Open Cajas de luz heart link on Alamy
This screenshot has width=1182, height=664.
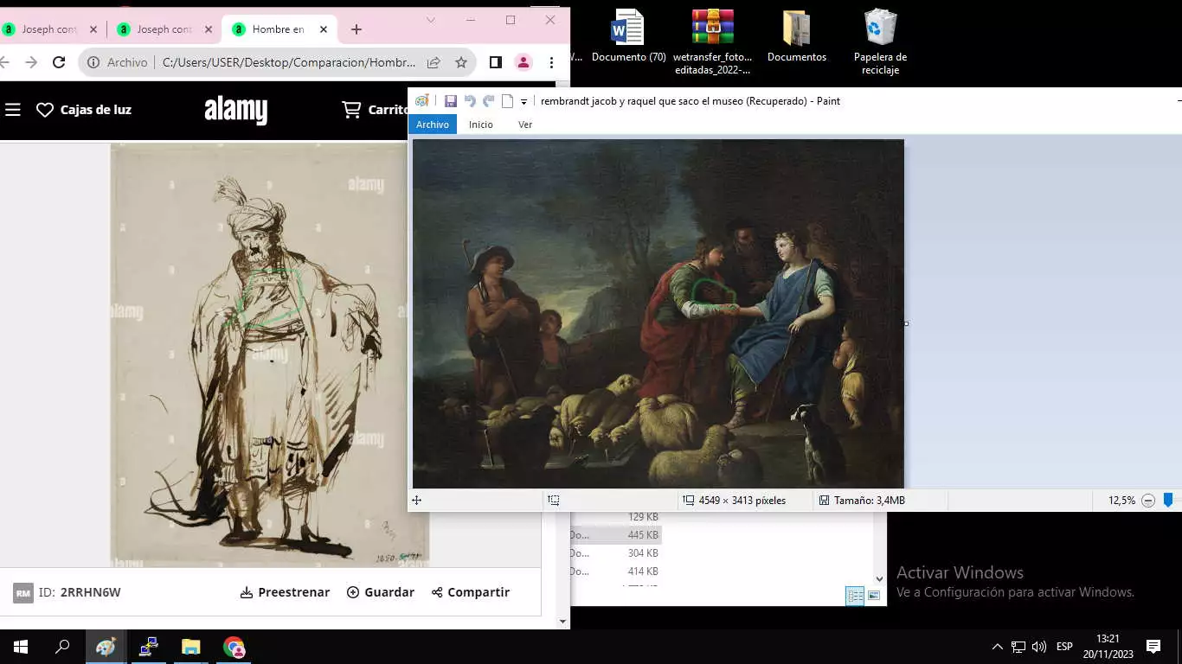(x=84, y=110)
